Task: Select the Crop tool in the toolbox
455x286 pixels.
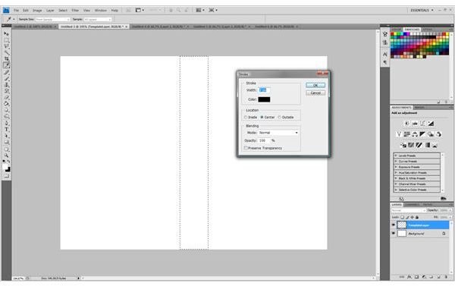Action: (6, 59)
